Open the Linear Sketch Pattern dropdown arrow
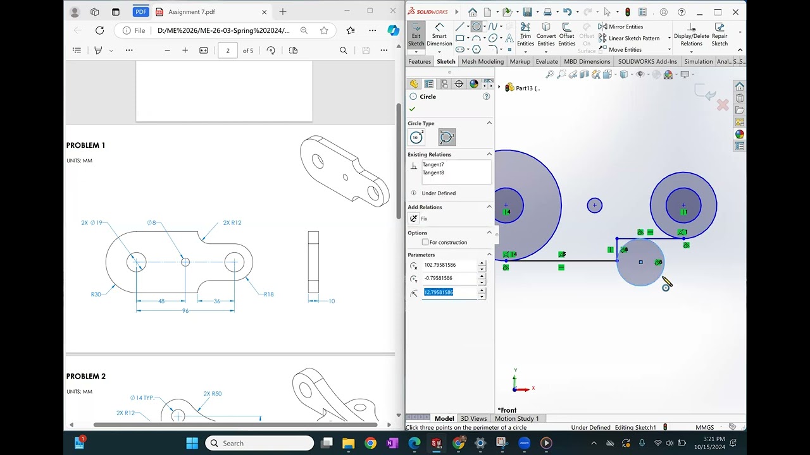Image resolution: width=810 pixels, height=455 pixels. coord(670,39)
